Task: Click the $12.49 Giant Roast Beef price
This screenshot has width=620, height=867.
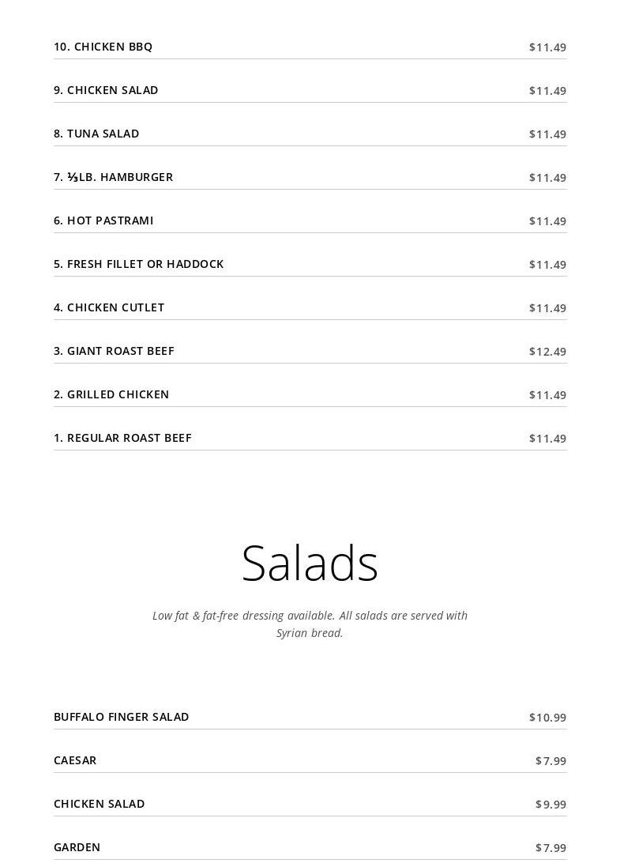Action: click(547, 352)
